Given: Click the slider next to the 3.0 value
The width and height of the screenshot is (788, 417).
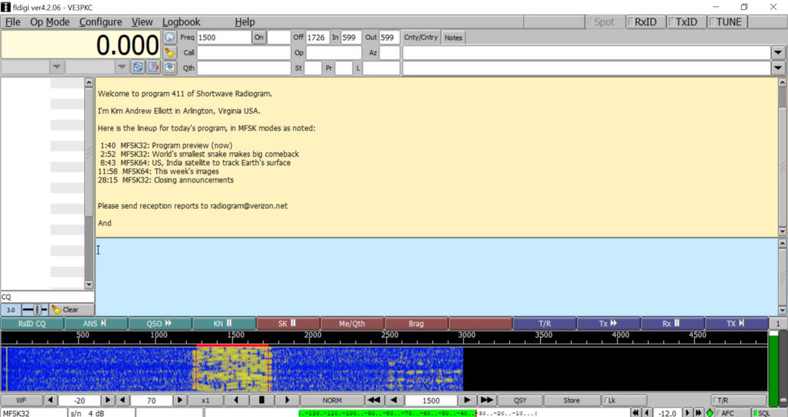Looking at the screenshot, I should (x=35, y=309).
